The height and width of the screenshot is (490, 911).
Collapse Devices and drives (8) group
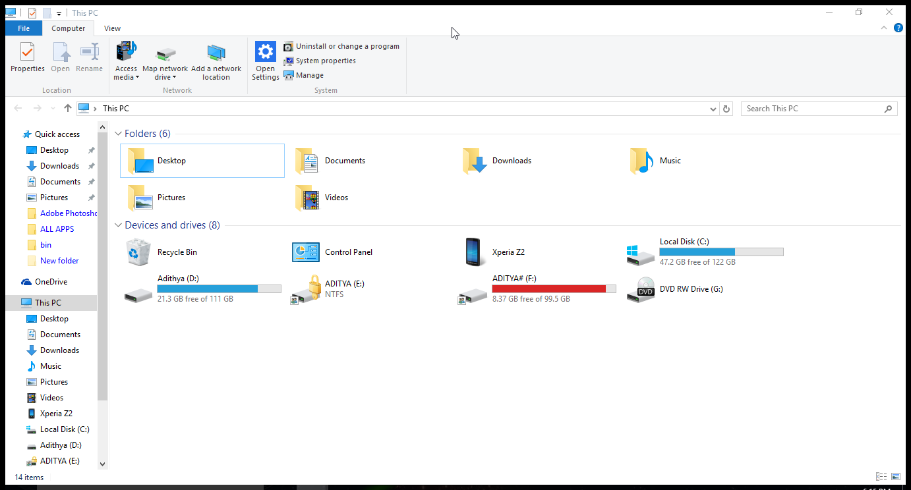click(x=118, y=225)
